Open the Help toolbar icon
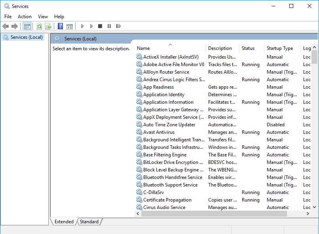Viewport: 319px width, 234px height. (60, 26)
